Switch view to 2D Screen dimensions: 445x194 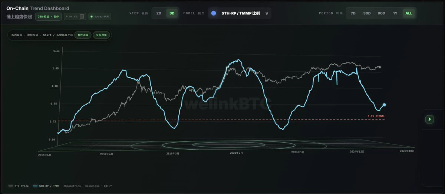click(159, 13)
